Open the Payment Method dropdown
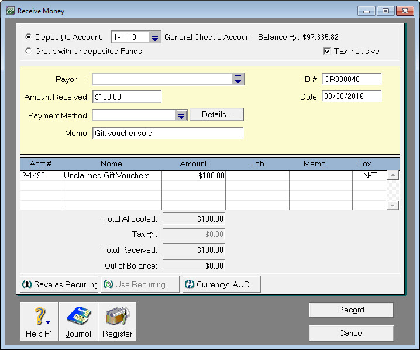420x350 pixels. tap(181, 115)
